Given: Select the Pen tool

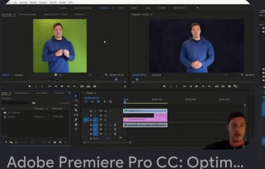Looking at the screenshot, I should [76, 120].
